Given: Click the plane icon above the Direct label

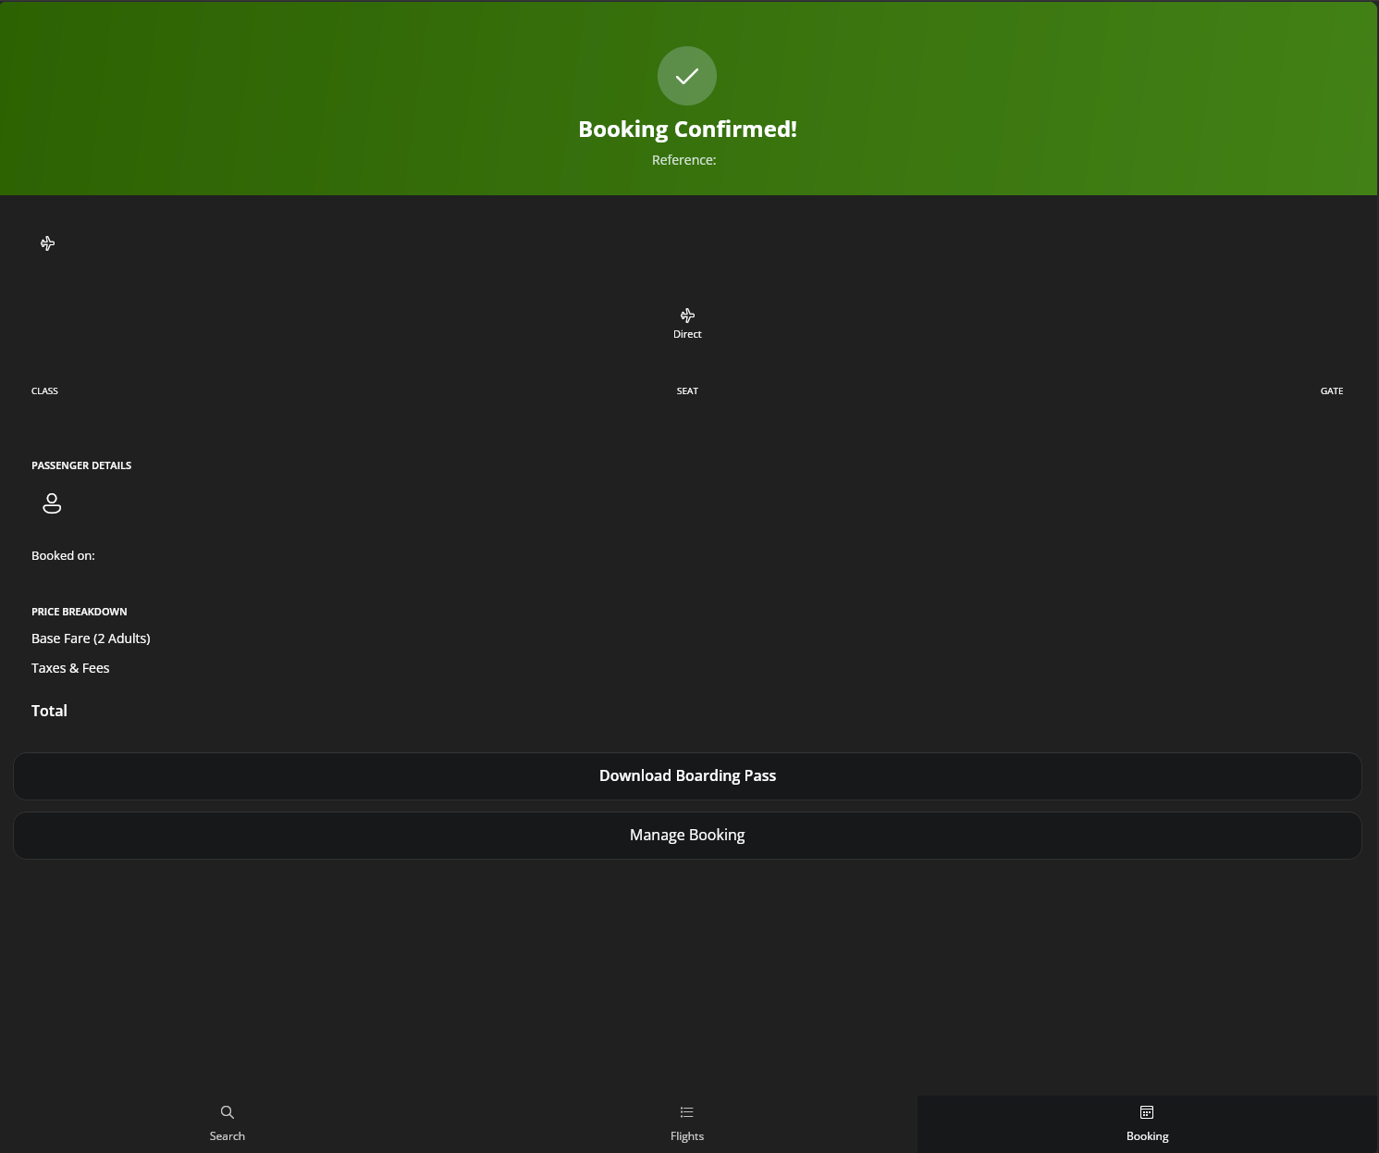Looking at the screenshot, I should (x=687, y=316).
